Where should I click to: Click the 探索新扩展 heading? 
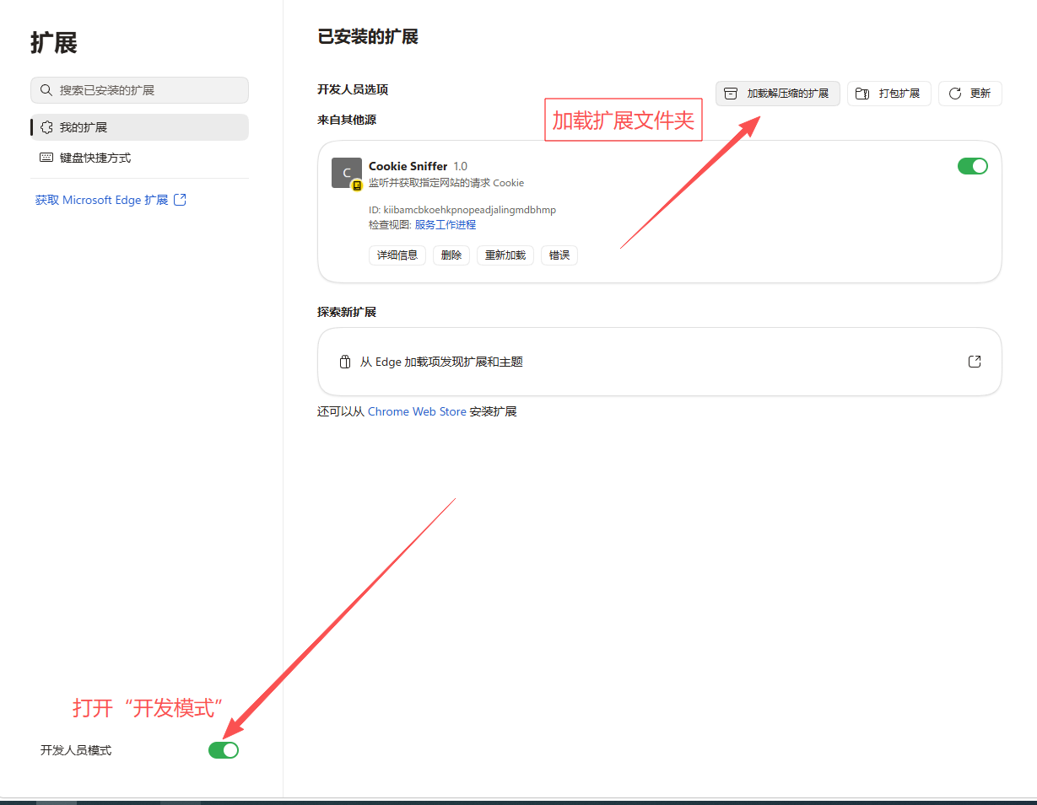click(347, 312)
